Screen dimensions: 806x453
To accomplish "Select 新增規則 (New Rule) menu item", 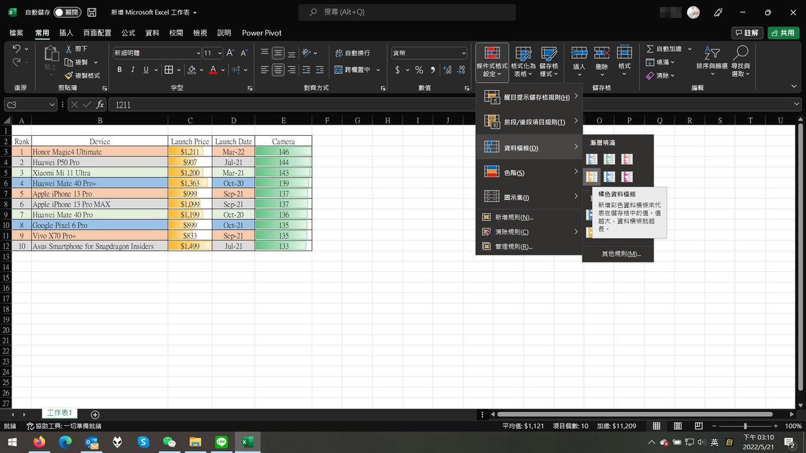I will coord(529,217).
